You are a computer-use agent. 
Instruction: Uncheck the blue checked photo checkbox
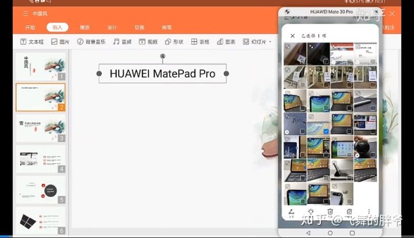pos(326,131)
